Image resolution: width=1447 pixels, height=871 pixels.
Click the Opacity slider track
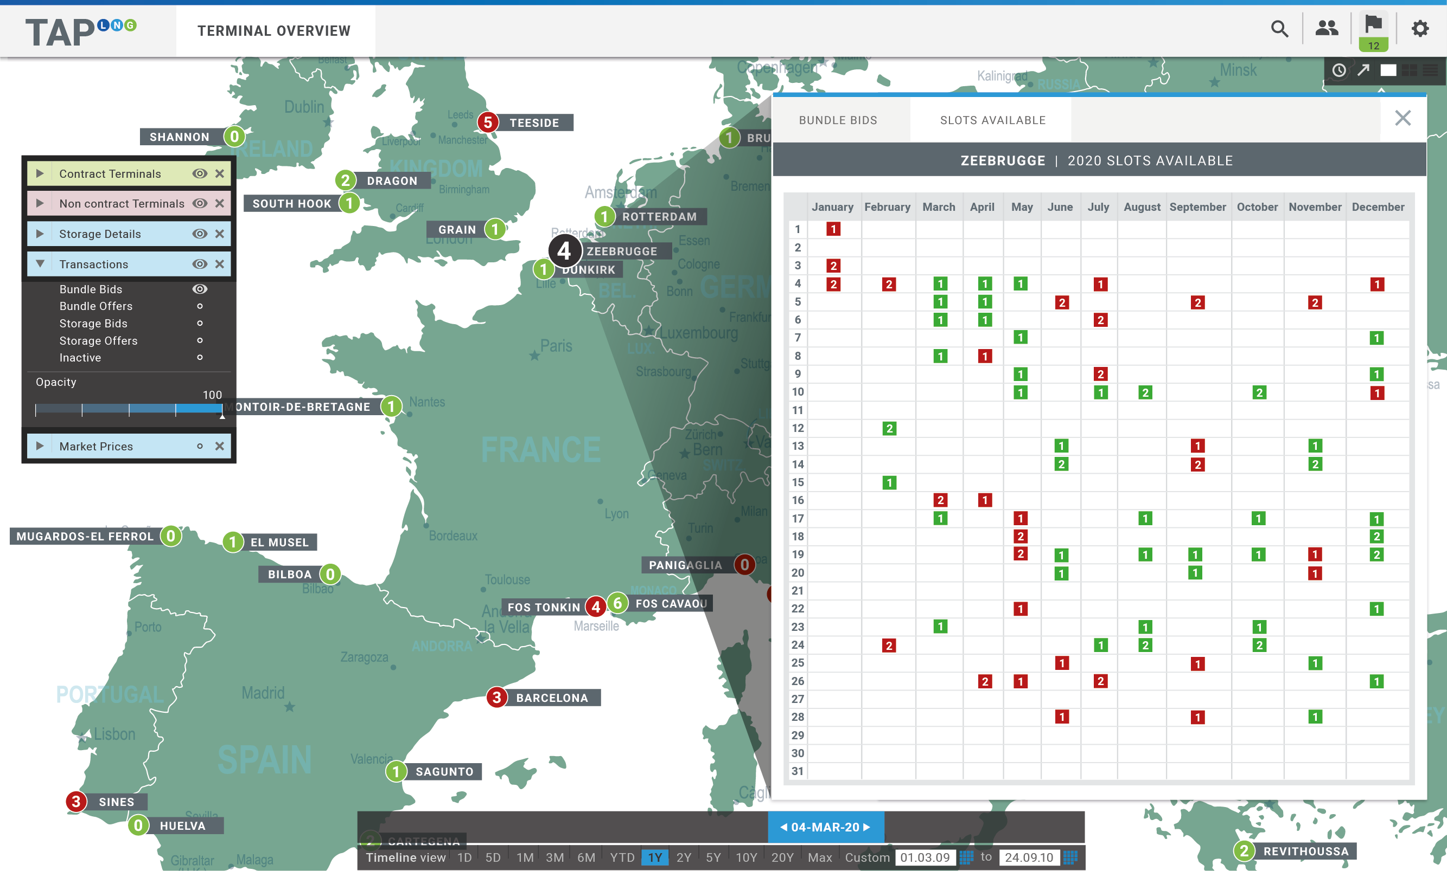point(129,409)
